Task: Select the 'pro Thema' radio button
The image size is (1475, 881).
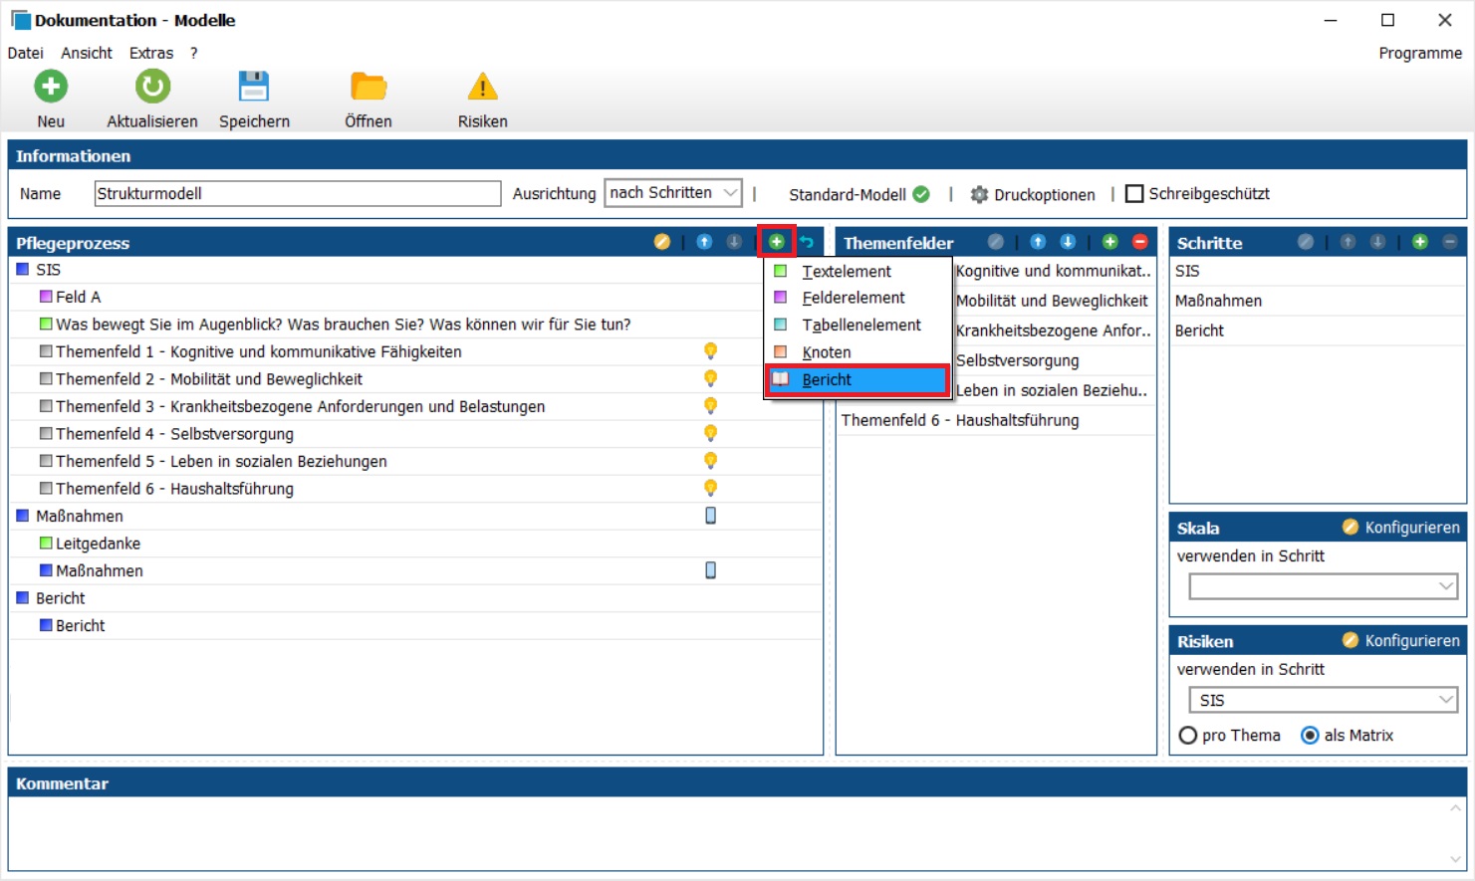Action: (x=1188, y=736)
